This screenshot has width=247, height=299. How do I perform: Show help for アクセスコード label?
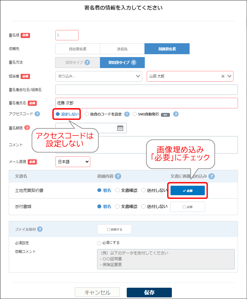coord(37,114)
